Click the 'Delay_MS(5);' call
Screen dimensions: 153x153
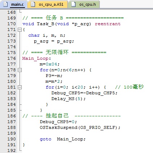click(x=68, y=99)
